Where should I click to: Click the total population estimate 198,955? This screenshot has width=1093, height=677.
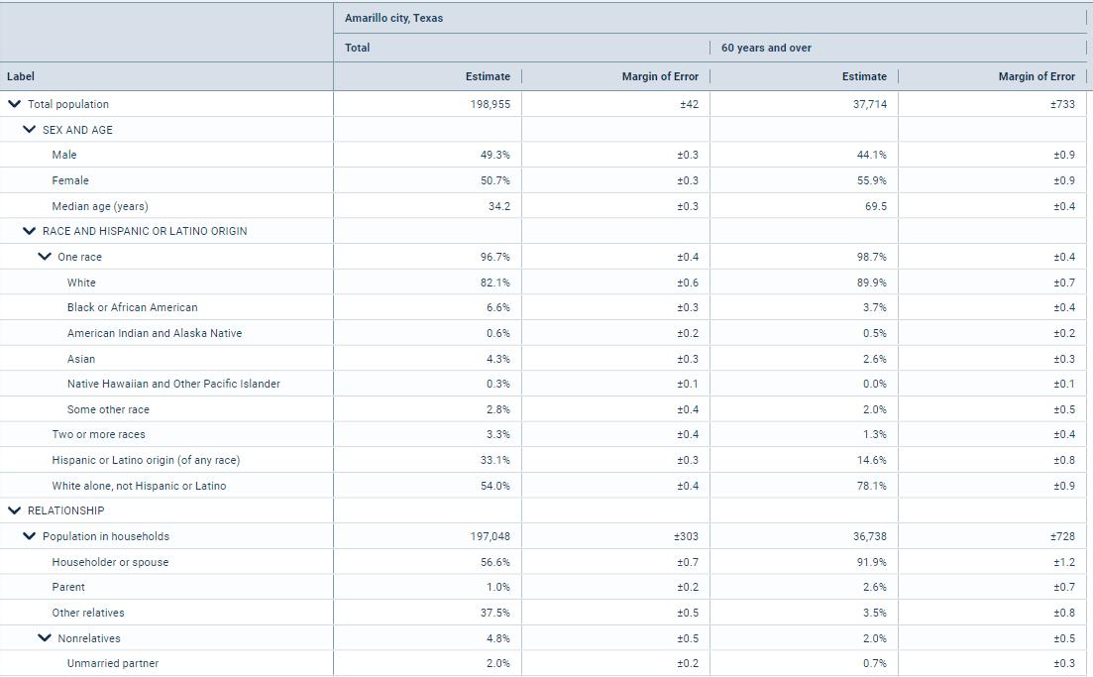(491, 104)
